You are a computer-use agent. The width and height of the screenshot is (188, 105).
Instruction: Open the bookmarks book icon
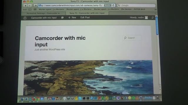click(30, 9)
